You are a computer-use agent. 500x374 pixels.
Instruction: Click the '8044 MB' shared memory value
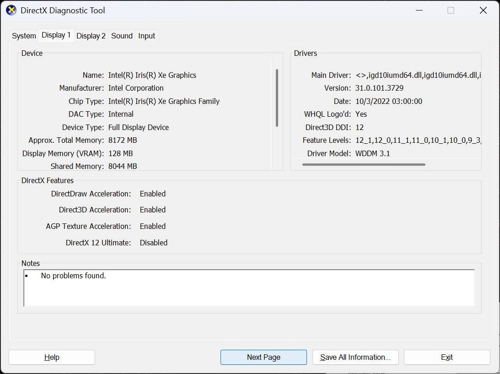click(x=123, y=166)
